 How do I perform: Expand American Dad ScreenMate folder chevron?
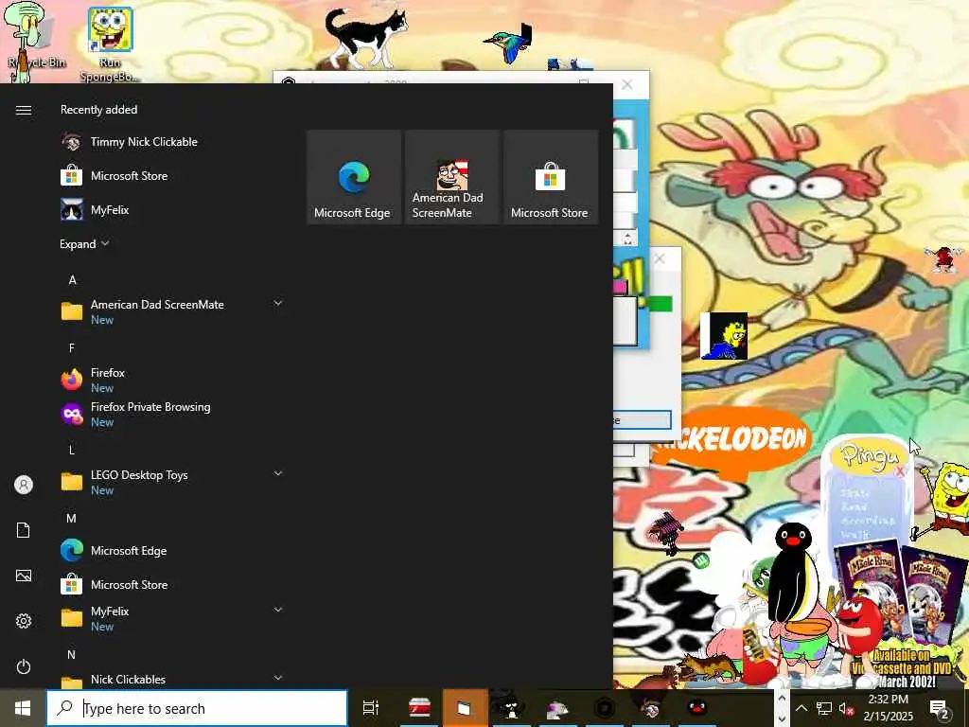click(278, 303)
